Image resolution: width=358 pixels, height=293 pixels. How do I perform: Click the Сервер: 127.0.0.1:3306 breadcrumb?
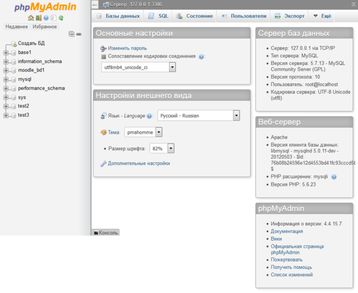tap(136, 5)
